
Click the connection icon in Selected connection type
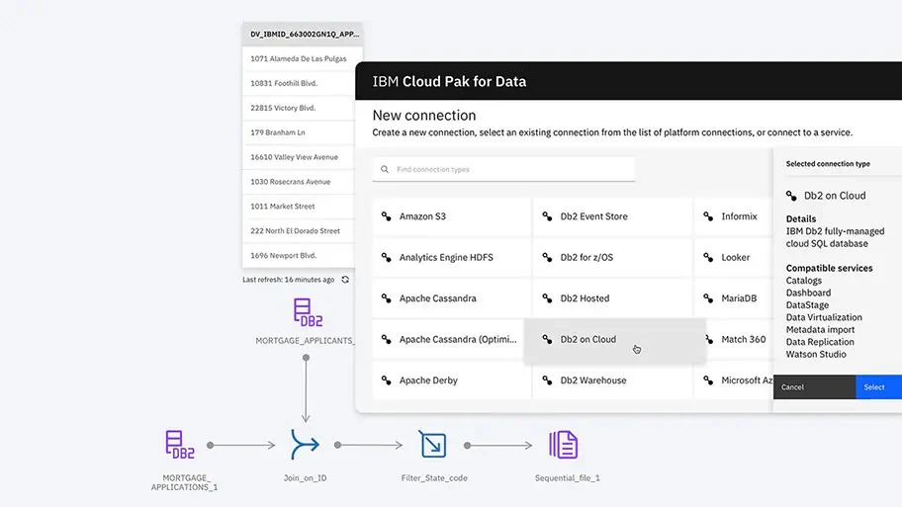click(791, 196)
